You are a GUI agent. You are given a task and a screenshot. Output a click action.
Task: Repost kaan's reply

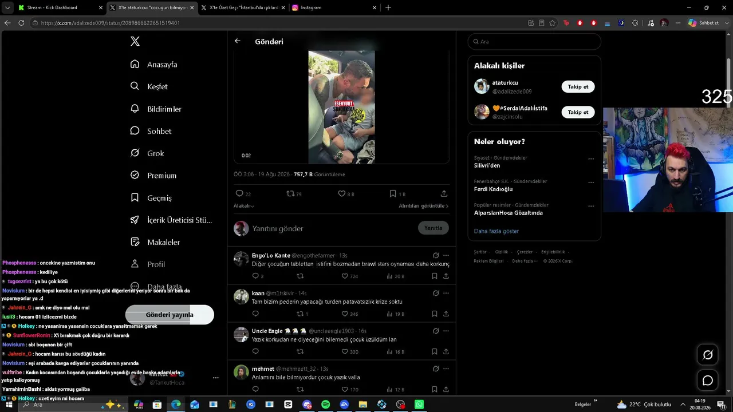(300, 314)
